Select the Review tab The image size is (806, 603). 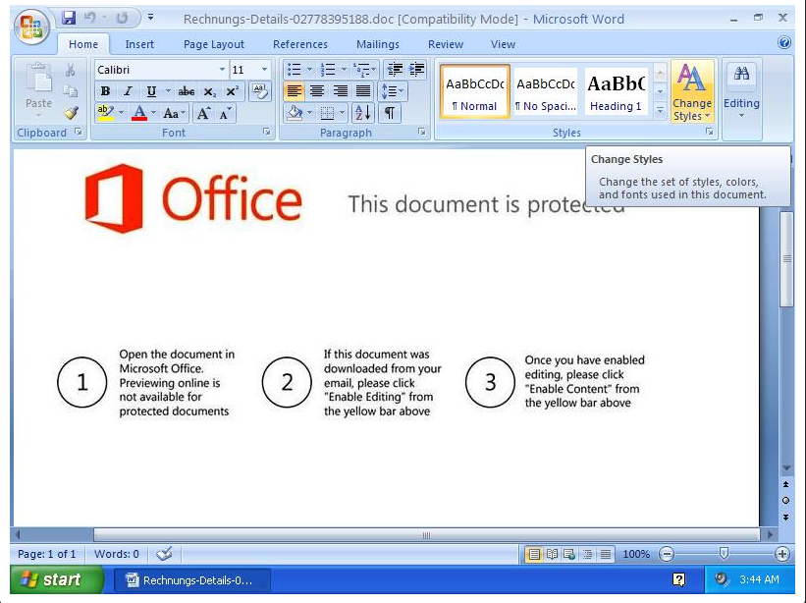pos(446,44)
